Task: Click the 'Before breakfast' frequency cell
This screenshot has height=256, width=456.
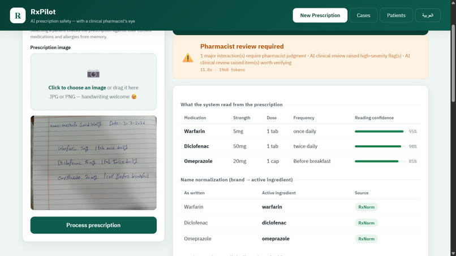Action: tap(312, 161)
